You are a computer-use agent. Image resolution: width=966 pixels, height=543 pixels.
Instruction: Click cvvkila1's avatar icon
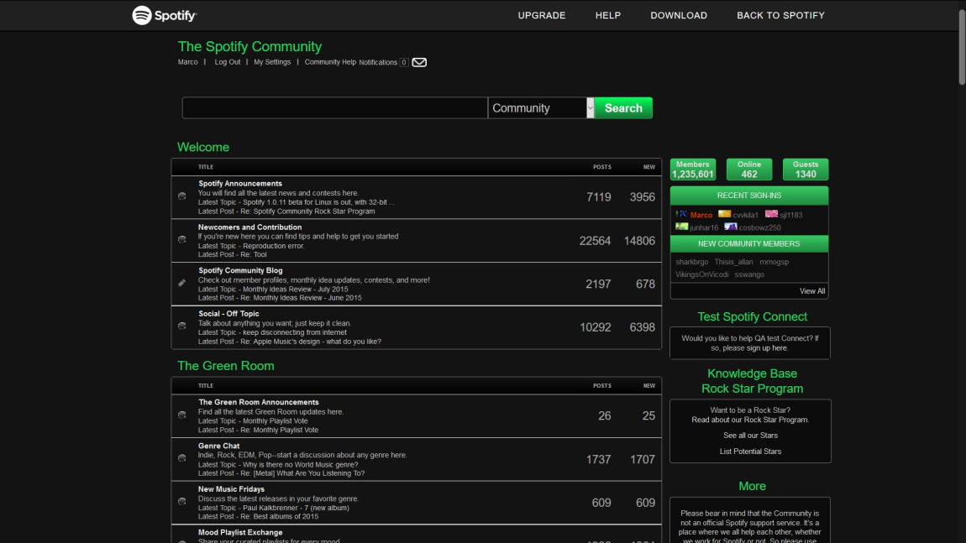pyautogui.click(x=724, y=214)
